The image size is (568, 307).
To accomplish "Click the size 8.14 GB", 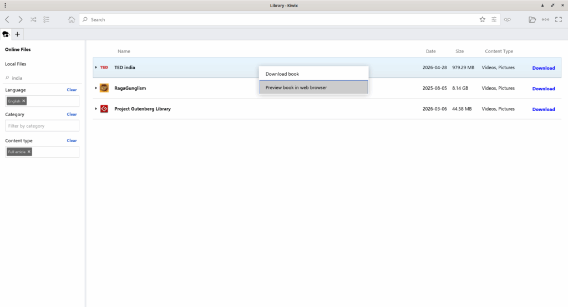I will click(460, 88).
